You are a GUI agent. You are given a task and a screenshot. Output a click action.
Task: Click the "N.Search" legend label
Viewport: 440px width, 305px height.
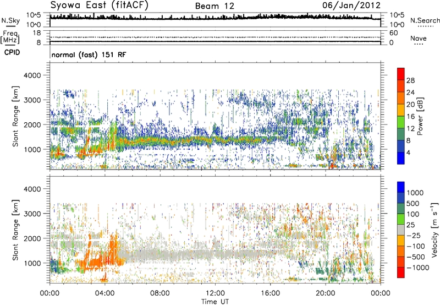pos(425,20)
